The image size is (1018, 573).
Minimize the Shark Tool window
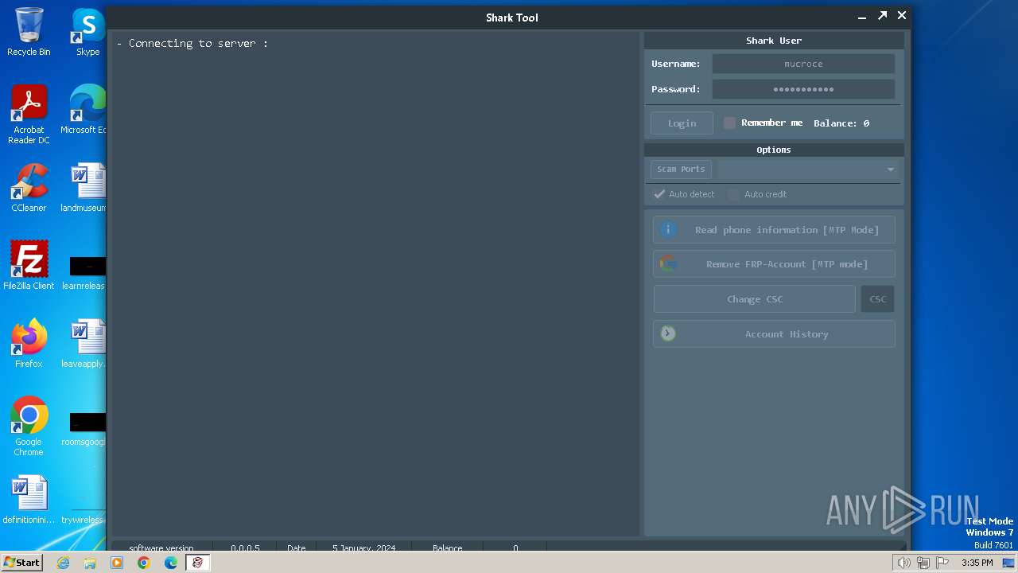(862, 16)
